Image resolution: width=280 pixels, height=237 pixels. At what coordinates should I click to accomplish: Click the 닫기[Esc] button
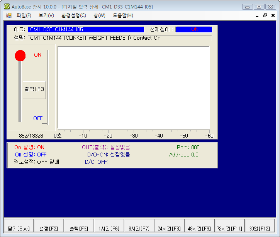(19, 226)
